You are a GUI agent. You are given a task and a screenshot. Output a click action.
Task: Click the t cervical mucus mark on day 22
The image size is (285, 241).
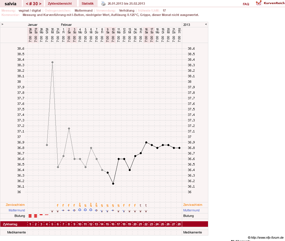(x=146, y=205)
